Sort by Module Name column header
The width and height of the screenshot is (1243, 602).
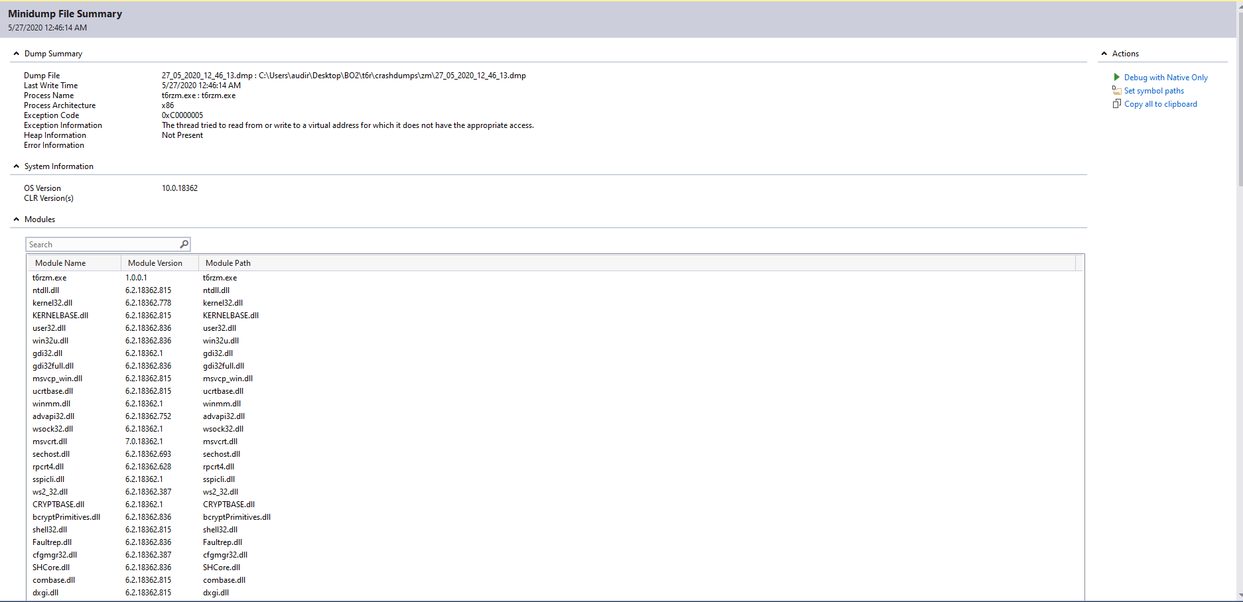tap(60, 263)
